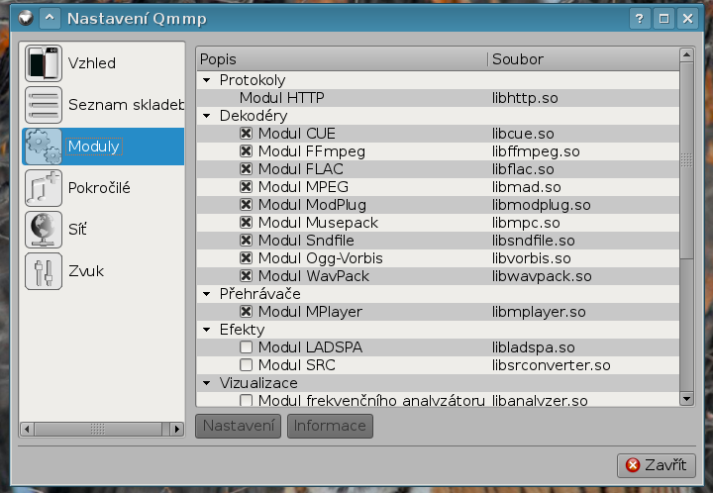Click the help question mark button
The height and width of the screenshot is (493, 713).
pos(640,19)
